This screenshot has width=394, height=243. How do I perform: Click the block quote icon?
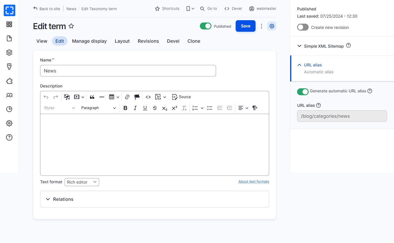[x=92, y=97]
